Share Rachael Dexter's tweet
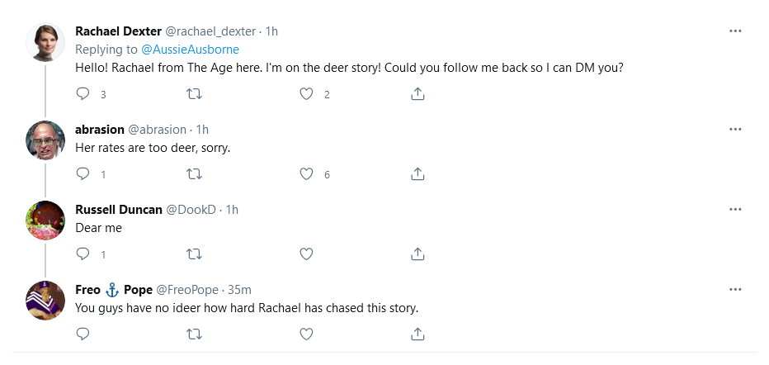The image size is (769, 365). coord(418,94)
